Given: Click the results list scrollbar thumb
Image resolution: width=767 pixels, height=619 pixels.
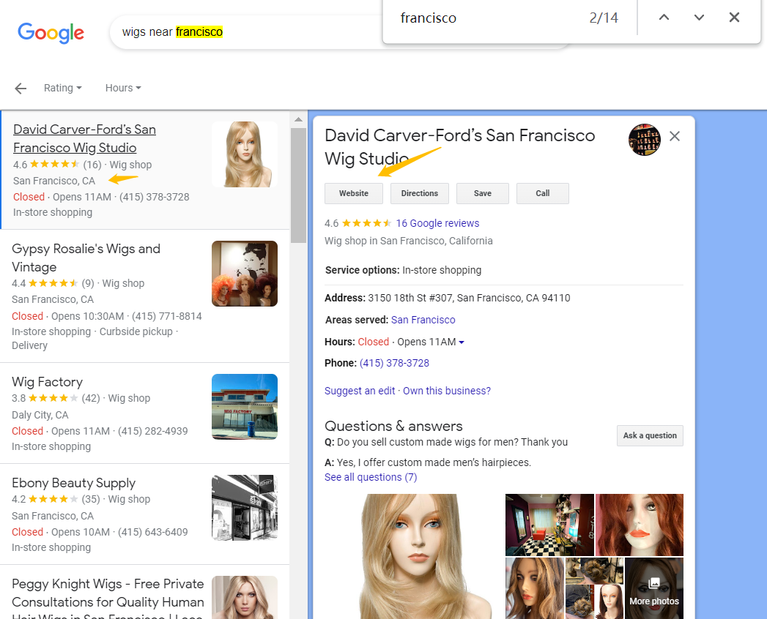Looking at the screenshot, I should point(298,186).
